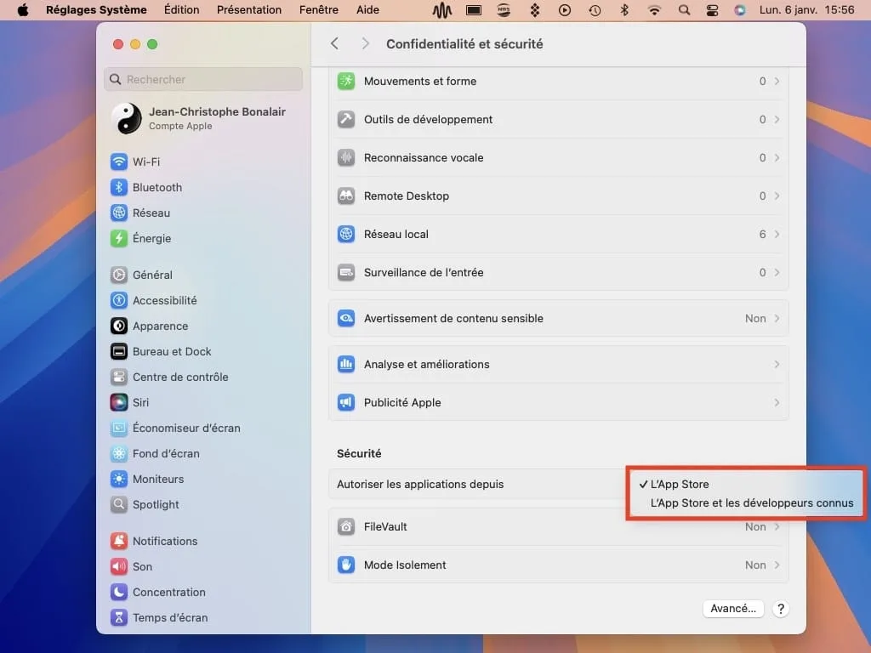Open Avertissement de contenu sensible chevron
This screenshot has width=871, height=653.
click(777, 318)
